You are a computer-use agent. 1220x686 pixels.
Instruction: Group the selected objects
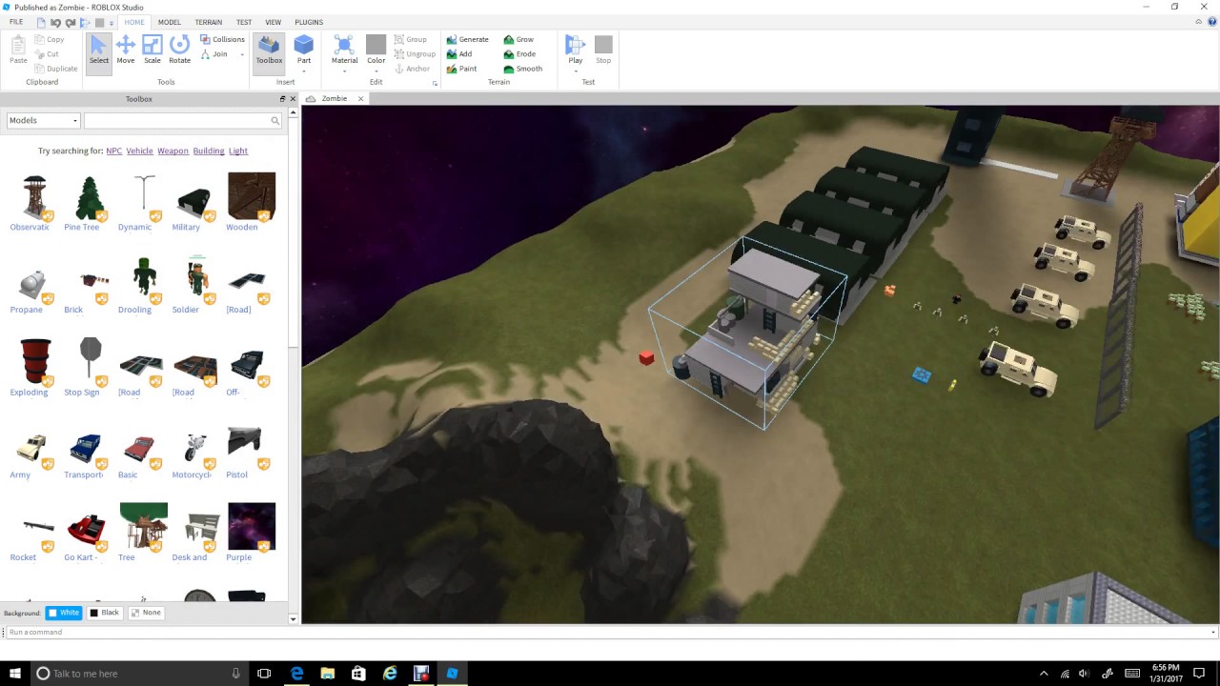pos(411,39)
